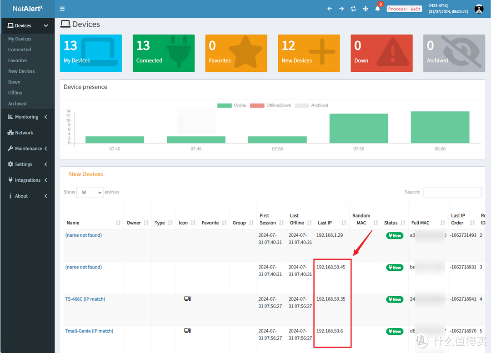Image resolution: width=491 pixels, height=353 pixels.
Task: Expand the Monitoring sidebar menu
Action: [x=27, y=117]
